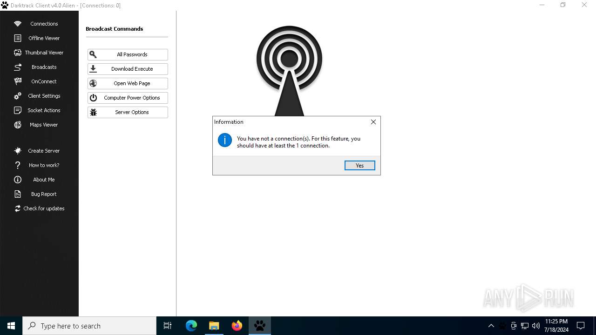
Task: Open the OnConnect label
Action: tap(44, 81)
